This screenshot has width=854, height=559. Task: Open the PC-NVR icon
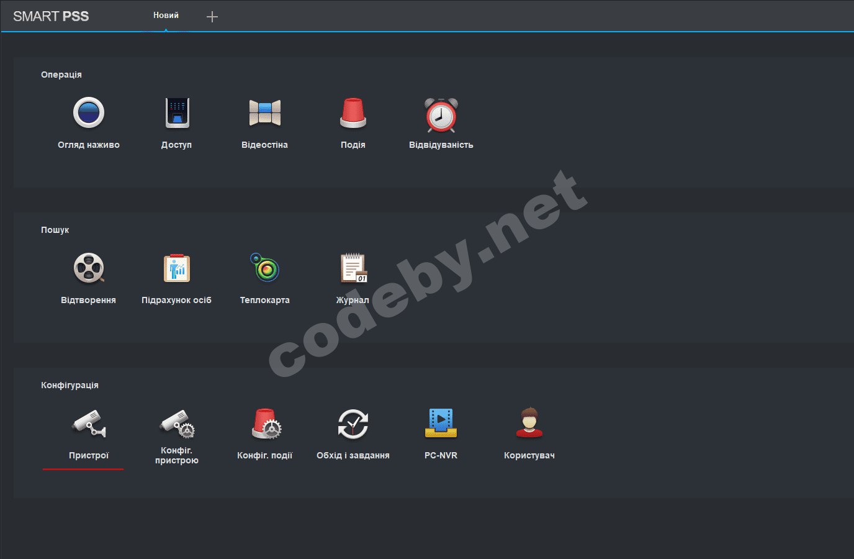[x=441, y=424]
